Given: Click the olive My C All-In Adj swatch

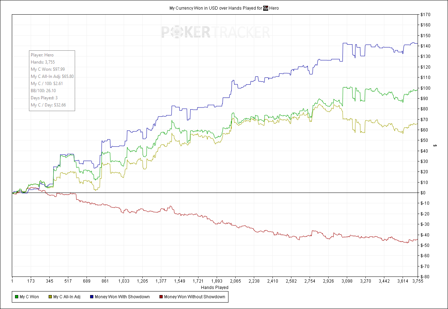Looking at the screenshot, I should click(x=50, y=297).
